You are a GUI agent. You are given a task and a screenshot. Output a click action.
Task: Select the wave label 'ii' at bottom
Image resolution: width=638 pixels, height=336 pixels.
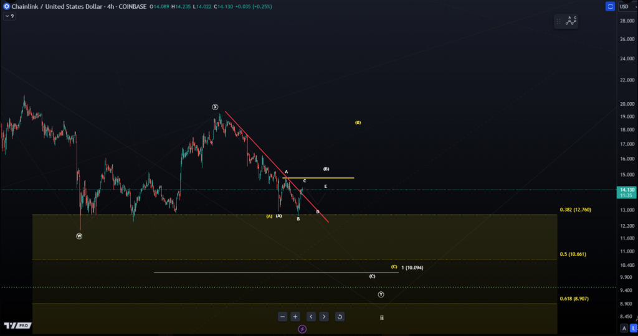click(x=382, y=318)
